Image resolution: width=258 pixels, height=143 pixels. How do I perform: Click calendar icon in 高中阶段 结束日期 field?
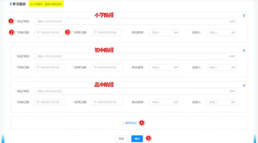[x=95, y=102]
